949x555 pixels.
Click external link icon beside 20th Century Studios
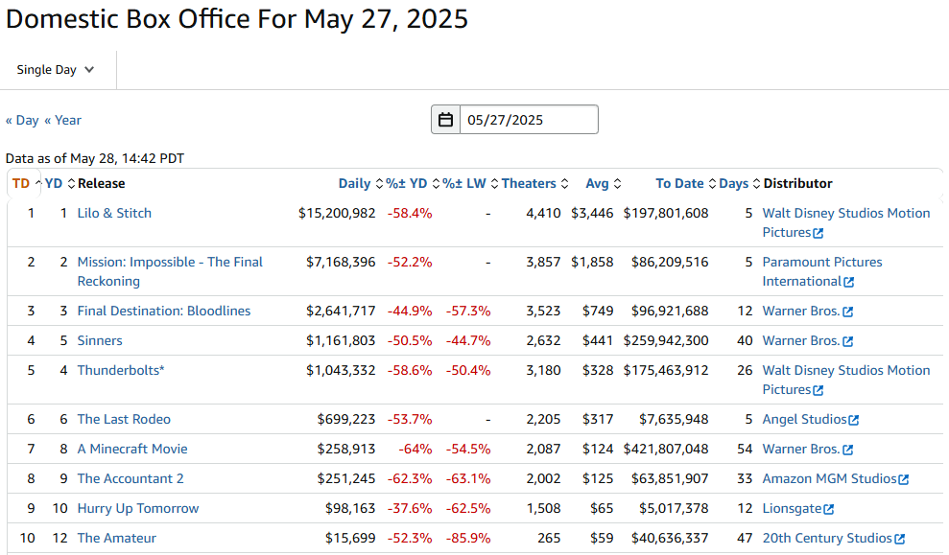900,539
